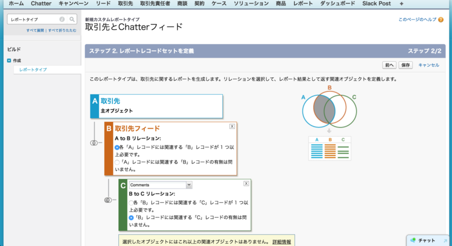Open the 契約 tab
Image resolution: width=452 pixels, height=246 pixels.
tap(199, 3)
